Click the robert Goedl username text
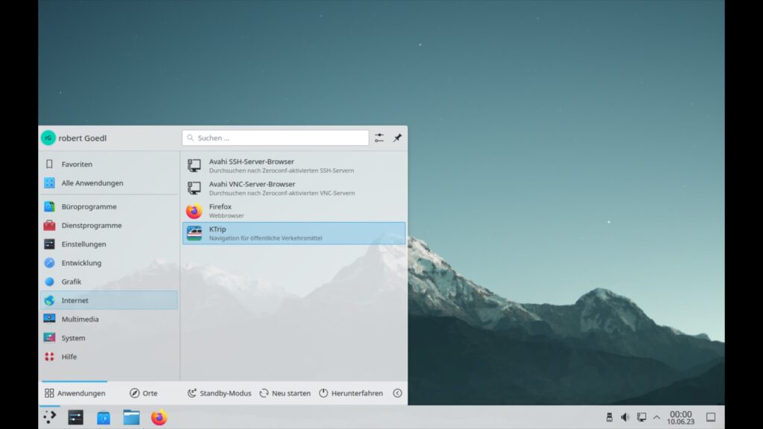The image size is (763, 429). click(82, 138)
